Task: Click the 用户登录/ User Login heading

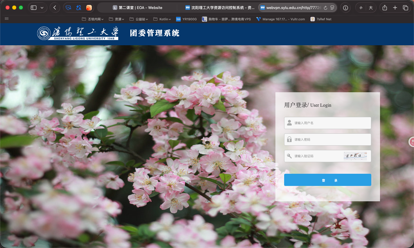Action: point(308,105)
